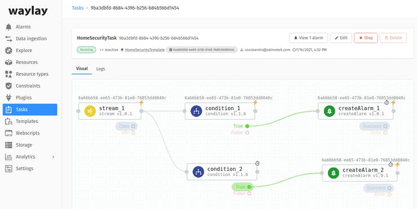The image size is (417, 209).
Task: Click the waylay logo
Action: 28,11
